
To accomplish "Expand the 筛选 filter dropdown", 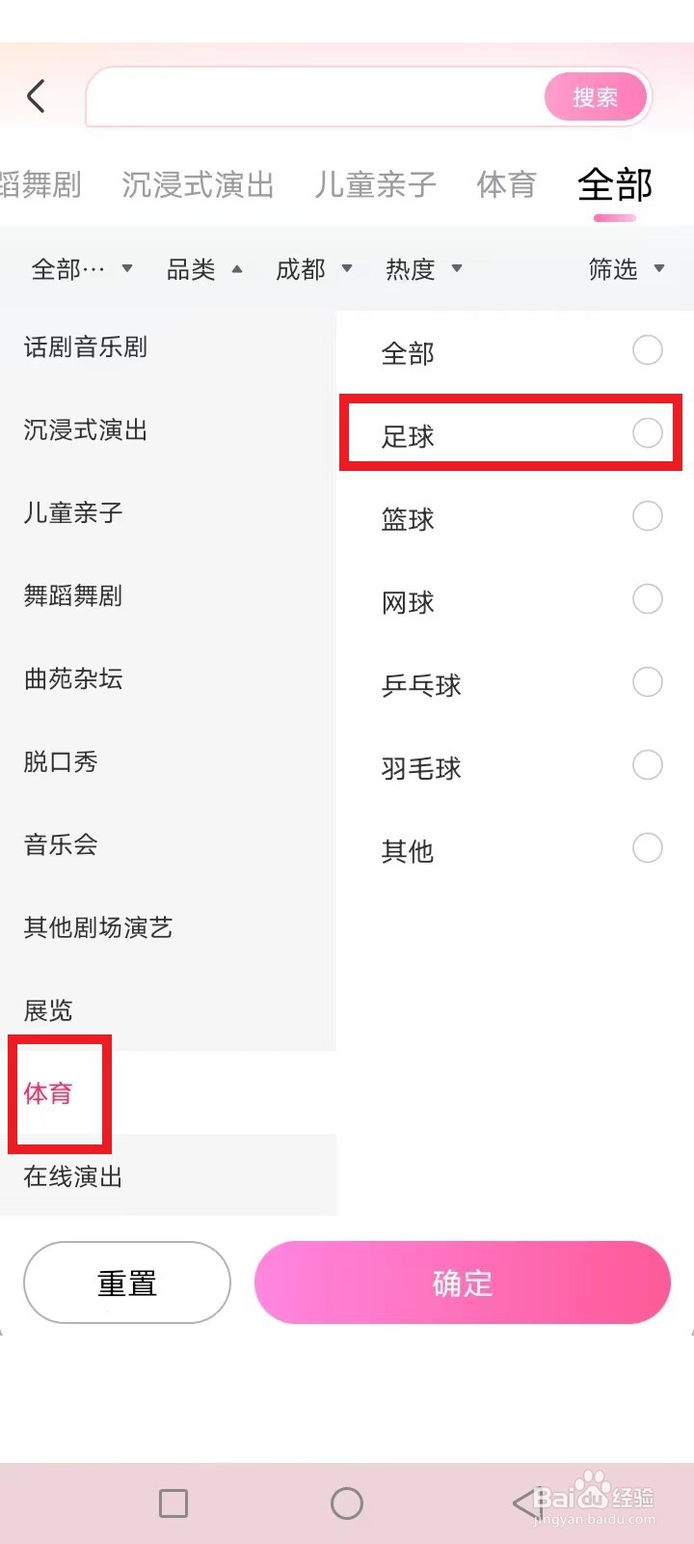I will pos(626,269).
